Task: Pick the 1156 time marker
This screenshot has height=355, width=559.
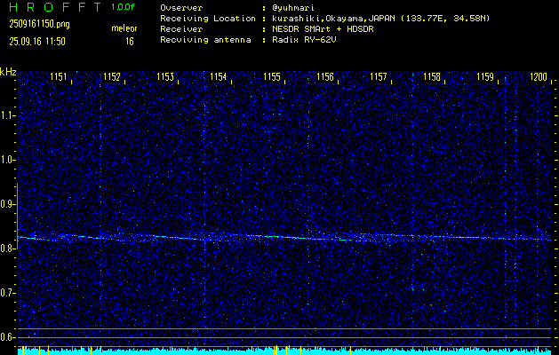Action: (325, 77)
